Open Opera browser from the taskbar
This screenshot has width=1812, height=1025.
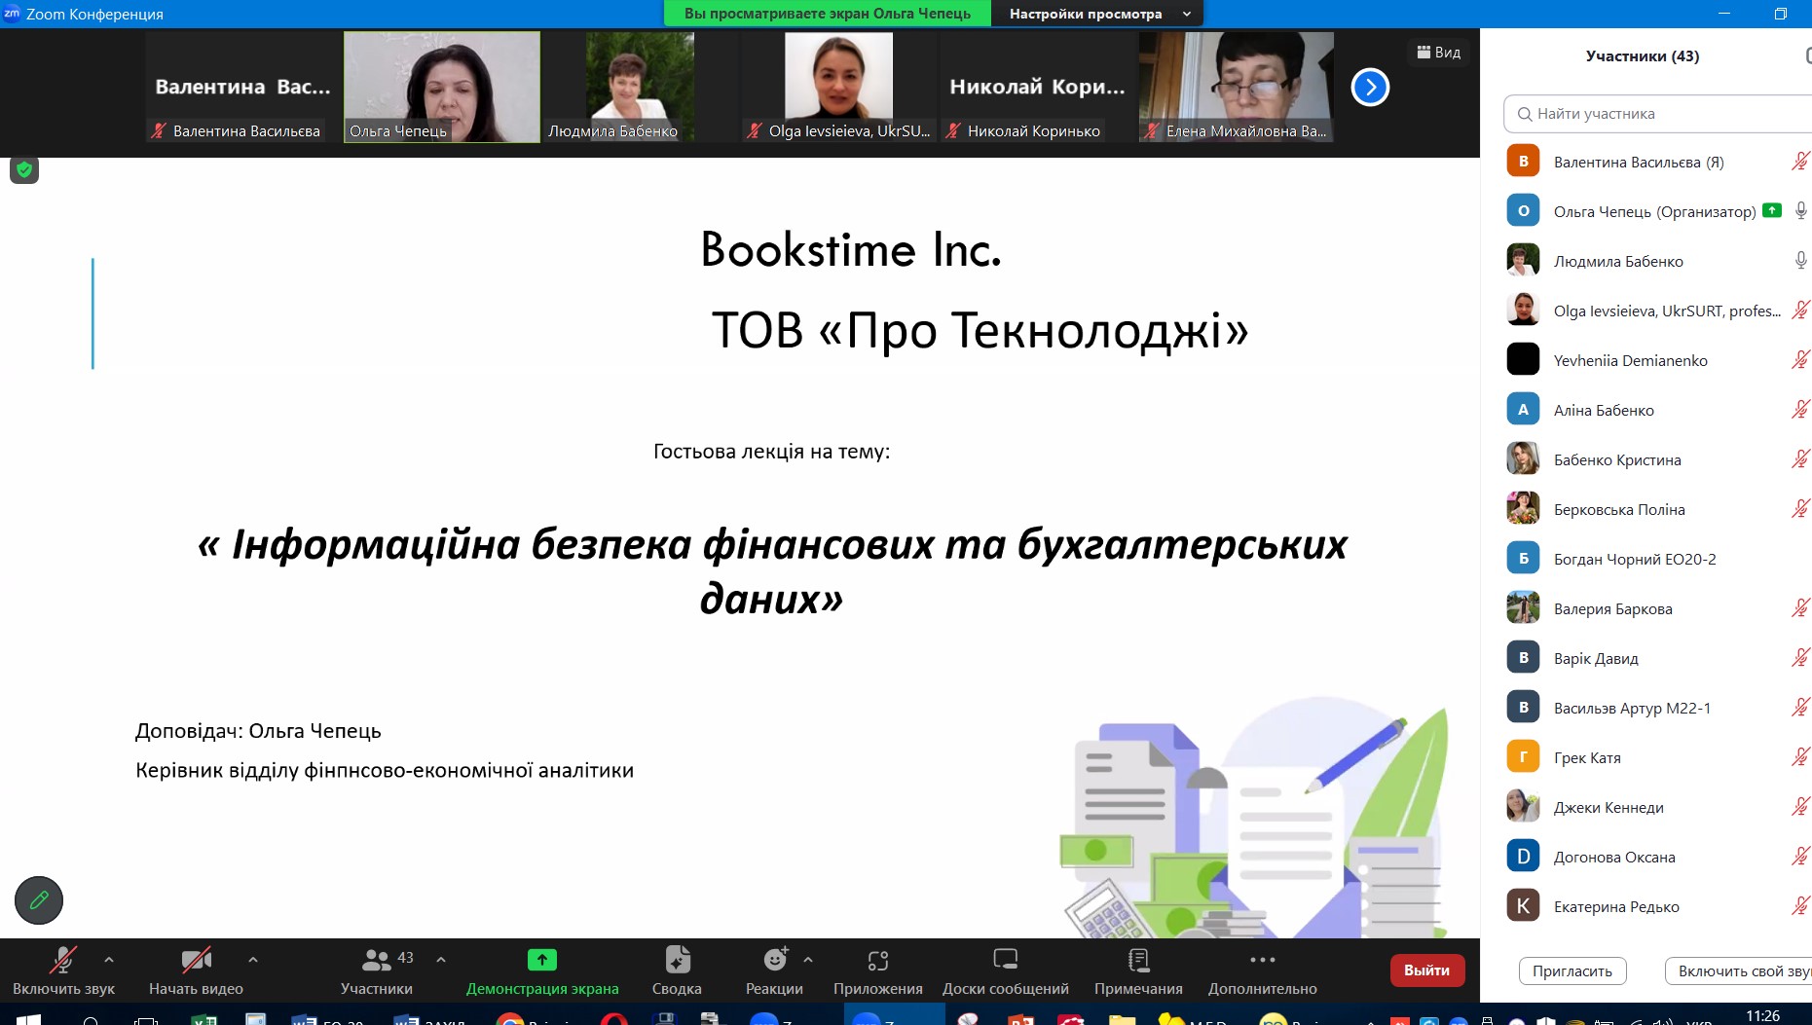point(614,1018)
